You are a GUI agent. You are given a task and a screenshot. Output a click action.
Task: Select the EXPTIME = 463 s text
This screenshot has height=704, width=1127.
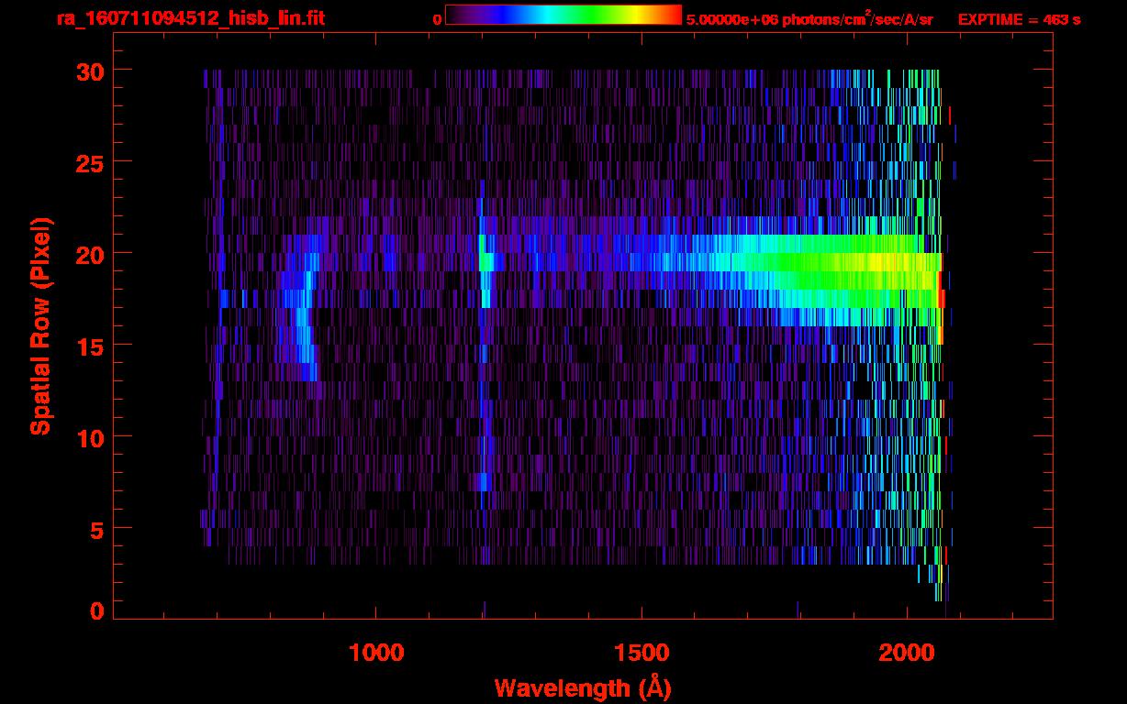tap(1019, 19)
